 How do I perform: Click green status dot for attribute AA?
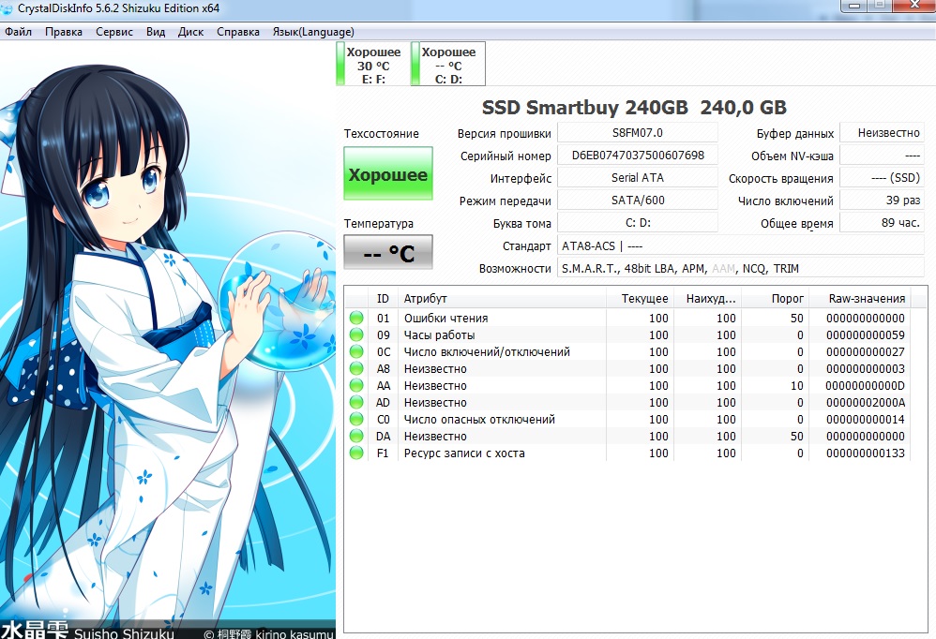coord(356,386)
